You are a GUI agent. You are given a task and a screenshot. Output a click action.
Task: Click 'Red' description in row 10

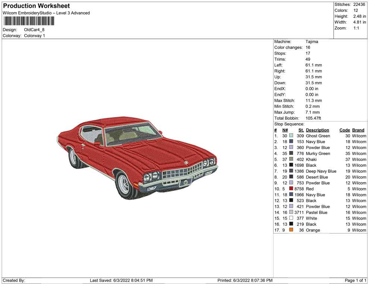coord(310,189)
